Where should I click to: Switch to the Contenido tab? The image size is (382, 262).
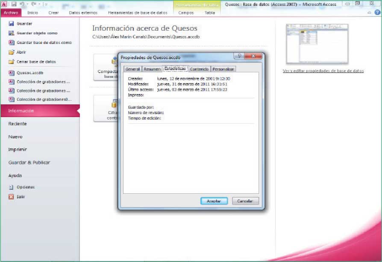pos(199,69)
